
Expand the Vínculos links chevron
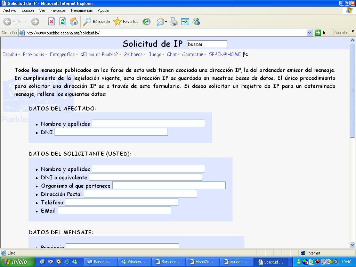(353, 32)
